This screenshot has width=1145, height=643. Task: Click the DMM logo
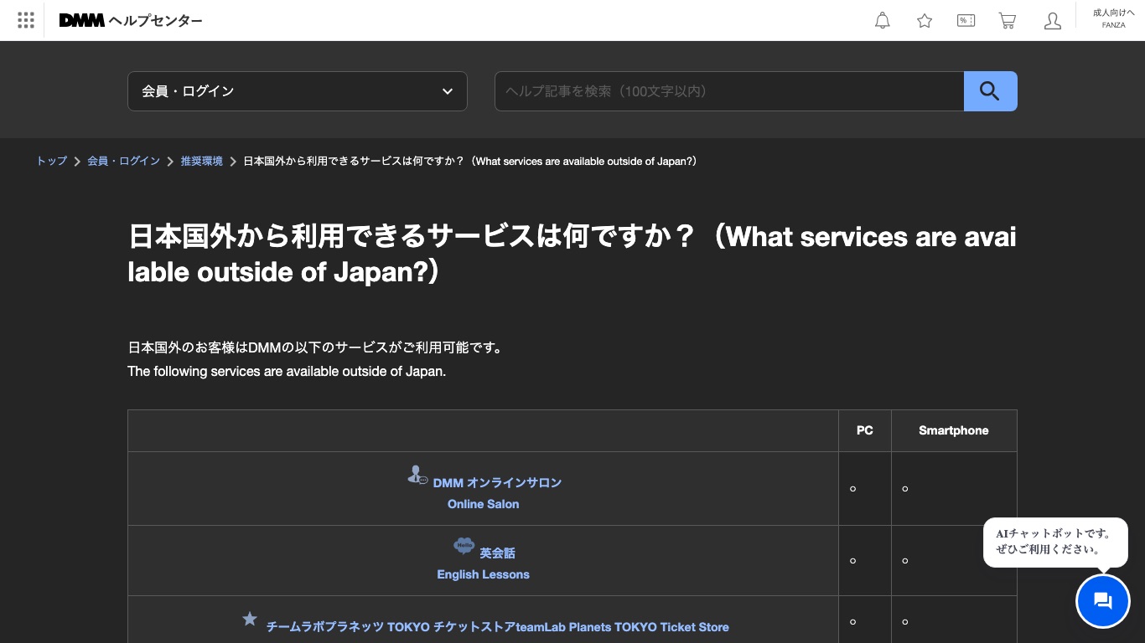(x=81, y=20)
